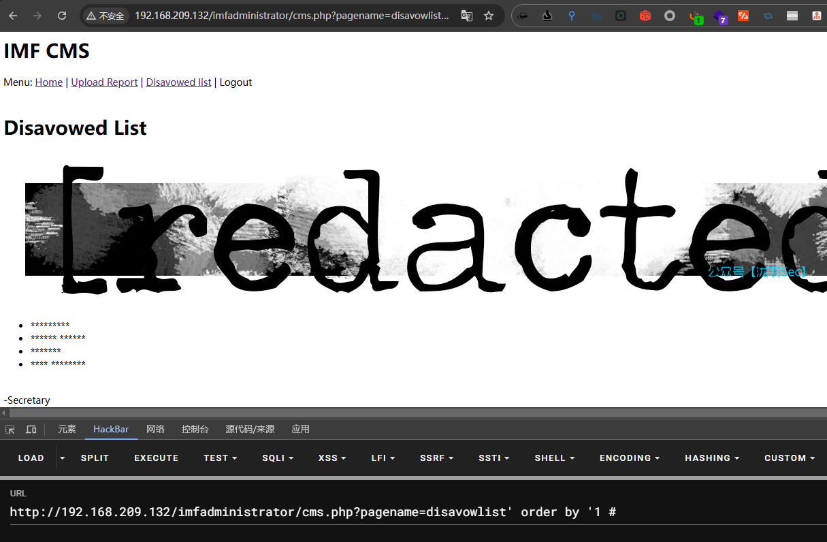Expand the SQLI dropdown in HackBar
The width and height of the screenshot is (827, 542).
278,458
